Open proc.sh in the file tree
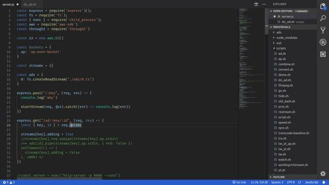Image resolution: width=329 pixels, height=185 pixels. tap(283, 106)
